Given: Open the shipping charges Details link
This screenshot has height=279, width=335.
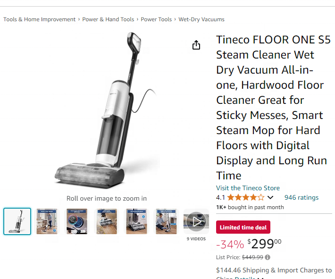Looking at the screenshot, I should click(x=245, y=278).
